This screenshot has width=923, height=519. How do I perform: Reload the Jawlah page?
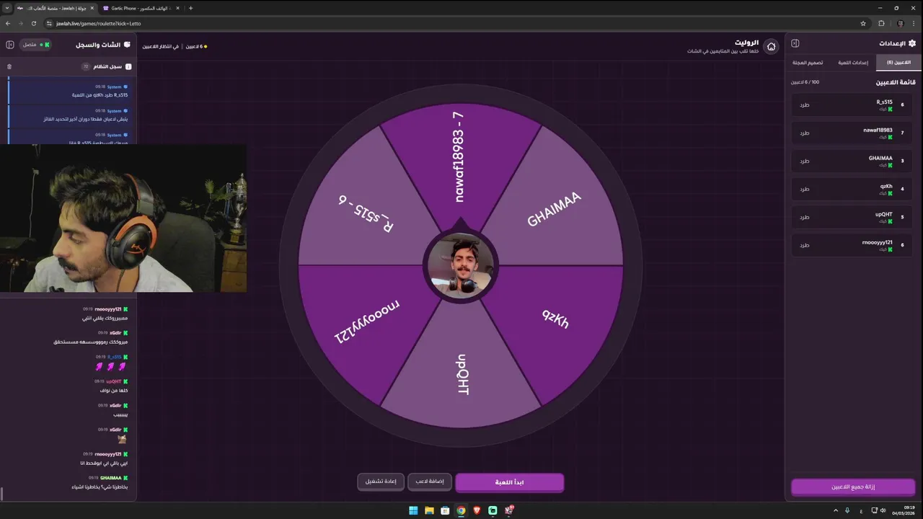[x=34, y=23]
